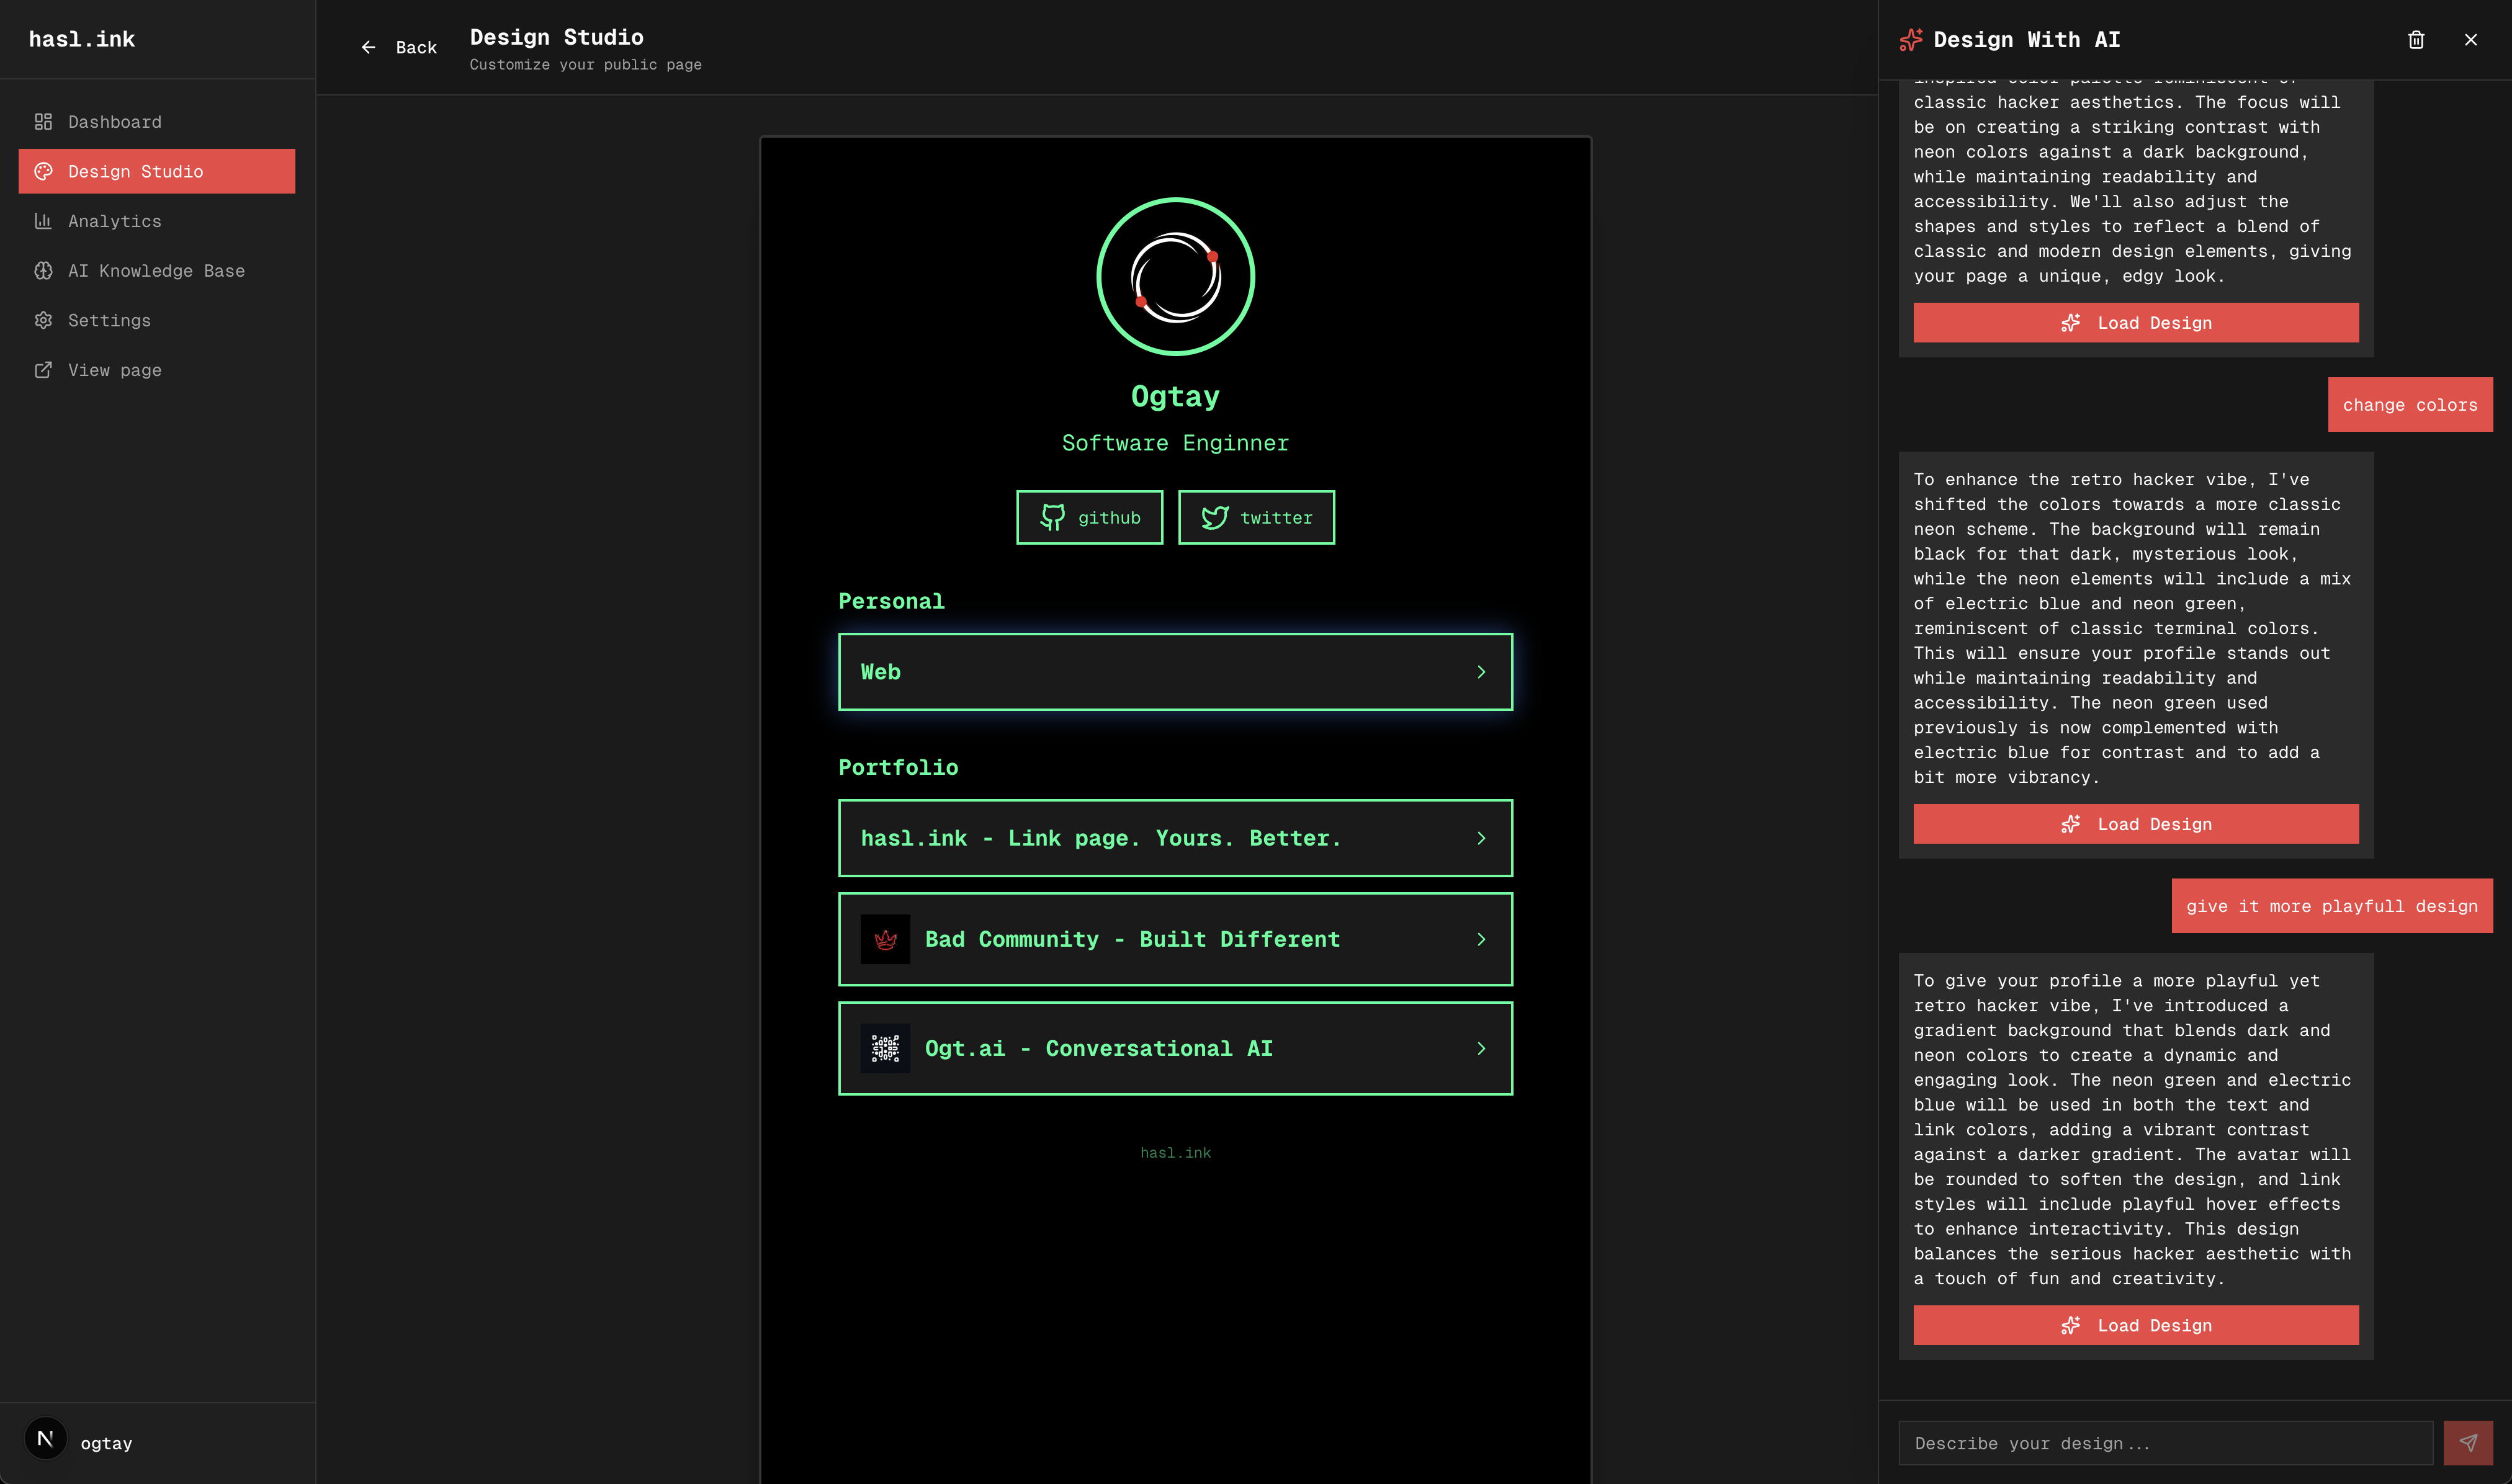Expand the Web link card chevron
2512x1484 pixels.
pos(1481,672)
